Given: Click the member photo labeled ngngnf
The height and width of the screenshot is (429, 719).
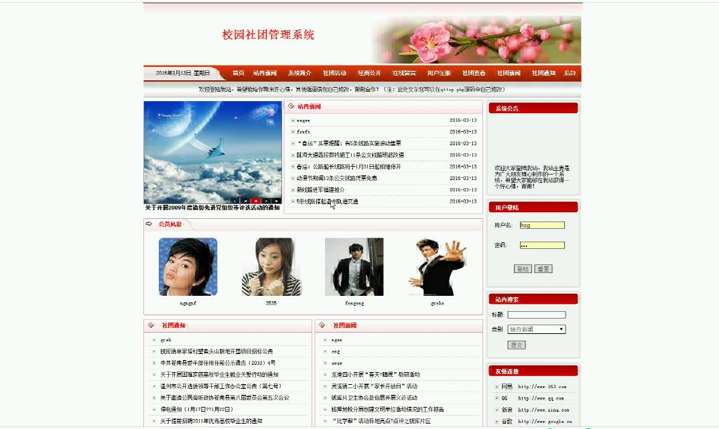Looking at the screenshot, I should [x=188, y=266].
